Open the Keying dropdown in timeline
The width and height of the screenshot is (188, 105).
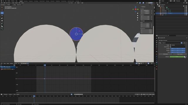[11, 94]
